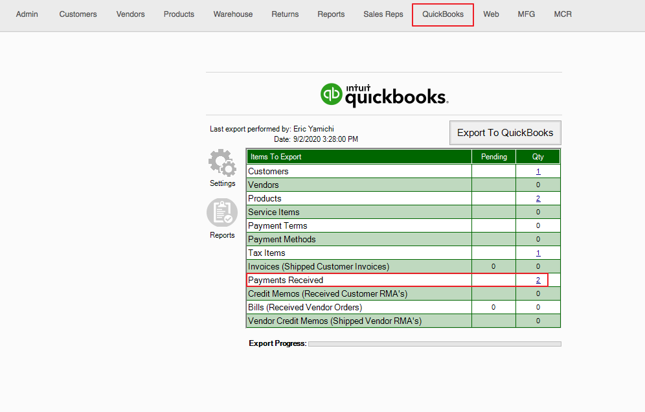Screen dimensions: 645x412
Task: Go to the Admin menu
Action: coord(27,14)
